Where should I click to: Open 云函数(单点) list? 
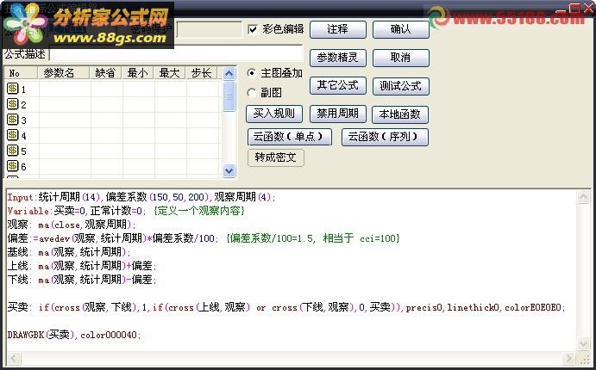pos(289,137)
